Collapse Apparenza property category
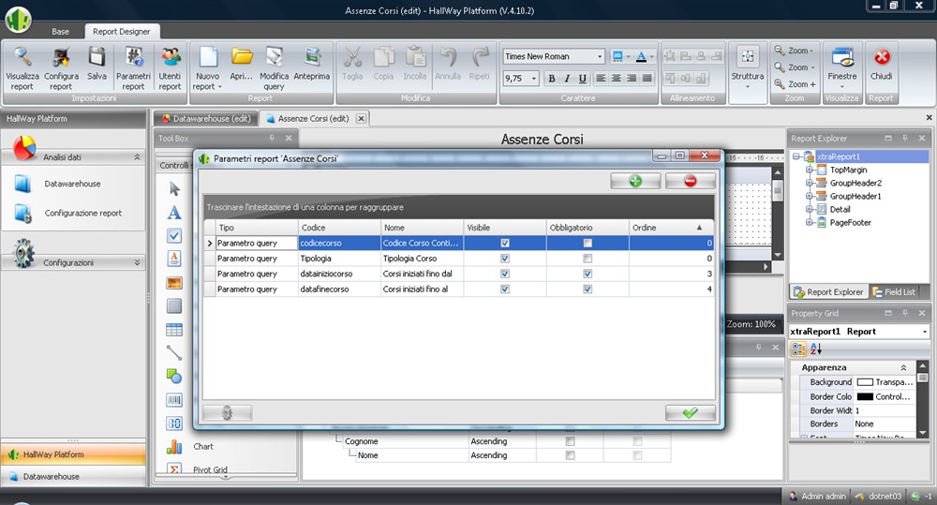937x505 pixels. coord(903,367)
